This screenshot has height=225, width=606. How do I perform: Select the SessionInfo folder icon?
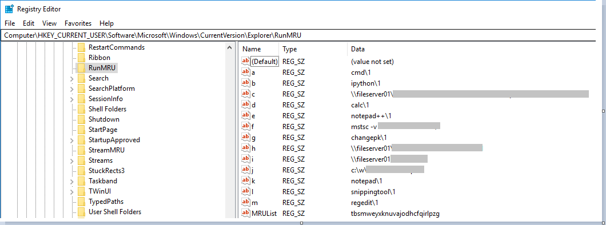coord(81,99)
